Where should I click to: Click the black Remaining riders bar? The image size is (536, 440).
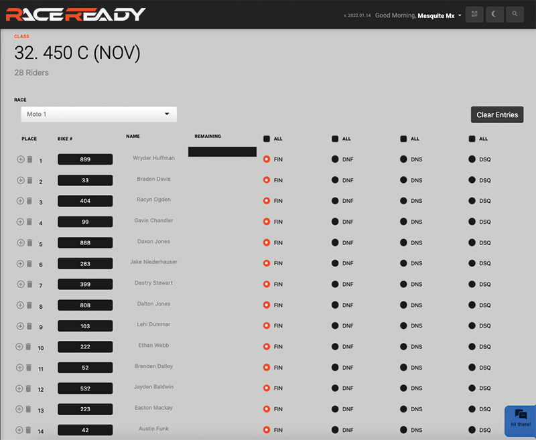coord(222,151)
